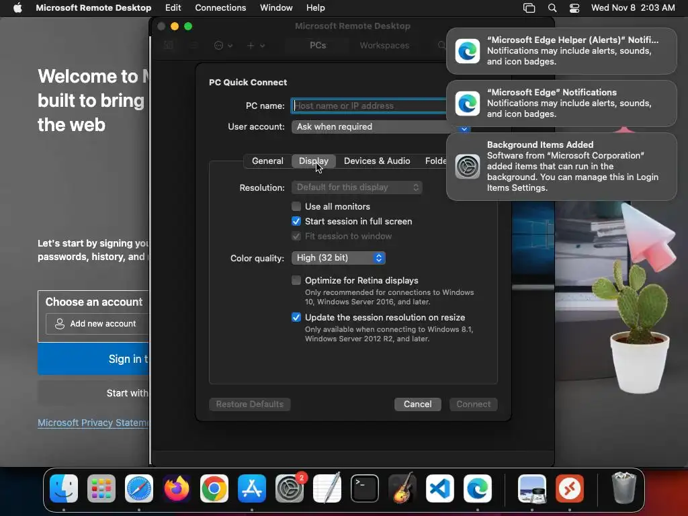Click Microsoft Remote Desktop dock icon

click(x=570, y=488)
